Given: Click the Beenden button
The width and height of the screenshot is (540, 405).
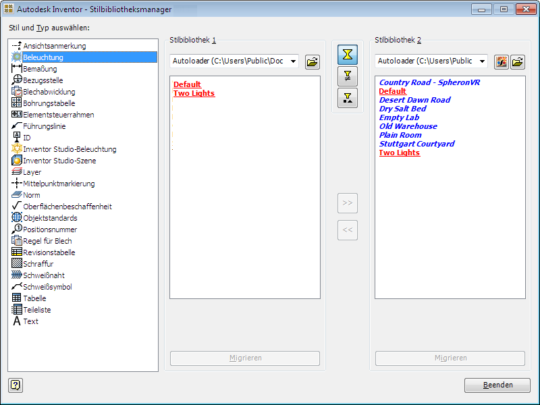Looking at the screenshot, I should (x=497, y=385).
